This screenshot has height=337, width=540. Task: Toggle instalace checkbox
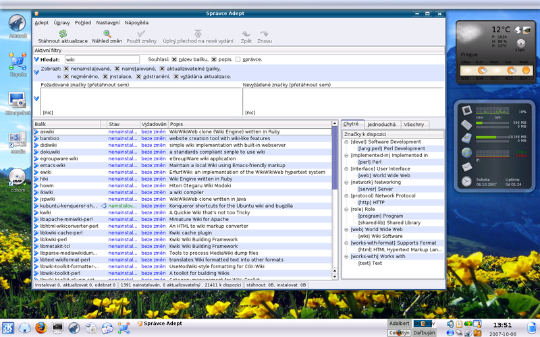coord(105,76)
